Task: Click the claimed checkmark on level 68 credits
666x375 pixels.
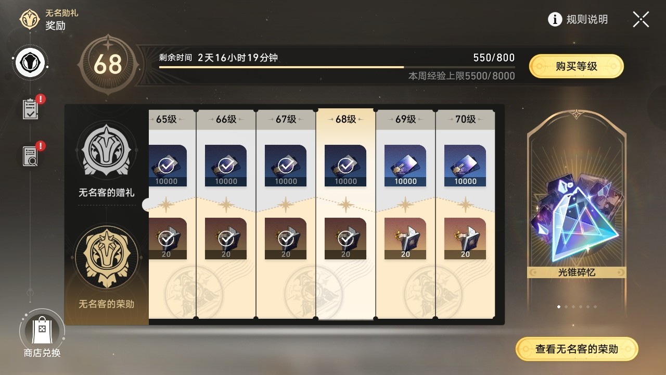Action: (345, 166)
